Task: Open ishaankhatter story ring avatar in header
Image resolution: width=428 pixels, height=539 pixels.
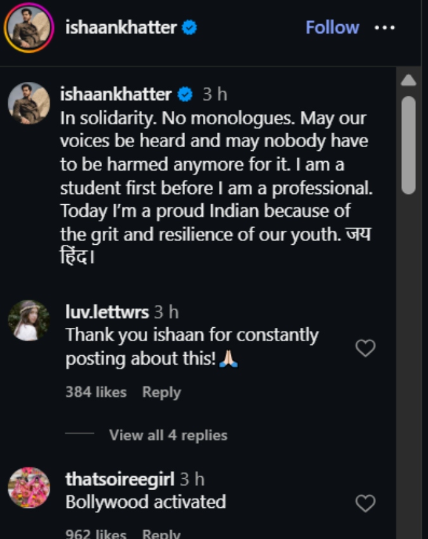Action: (29, 28)
